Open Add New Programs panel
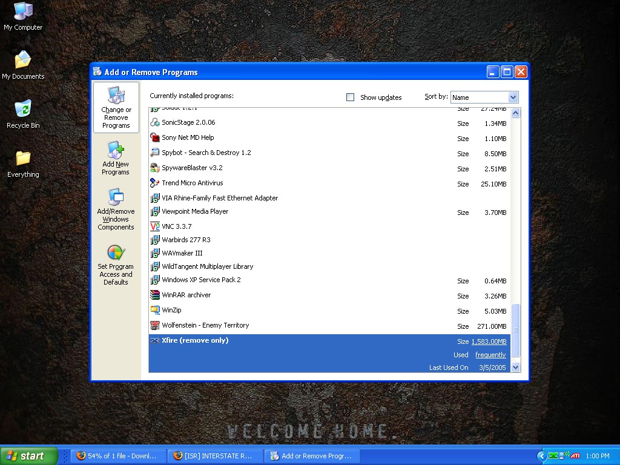Screen dimensions: 620x465 (x=116, y=158)
